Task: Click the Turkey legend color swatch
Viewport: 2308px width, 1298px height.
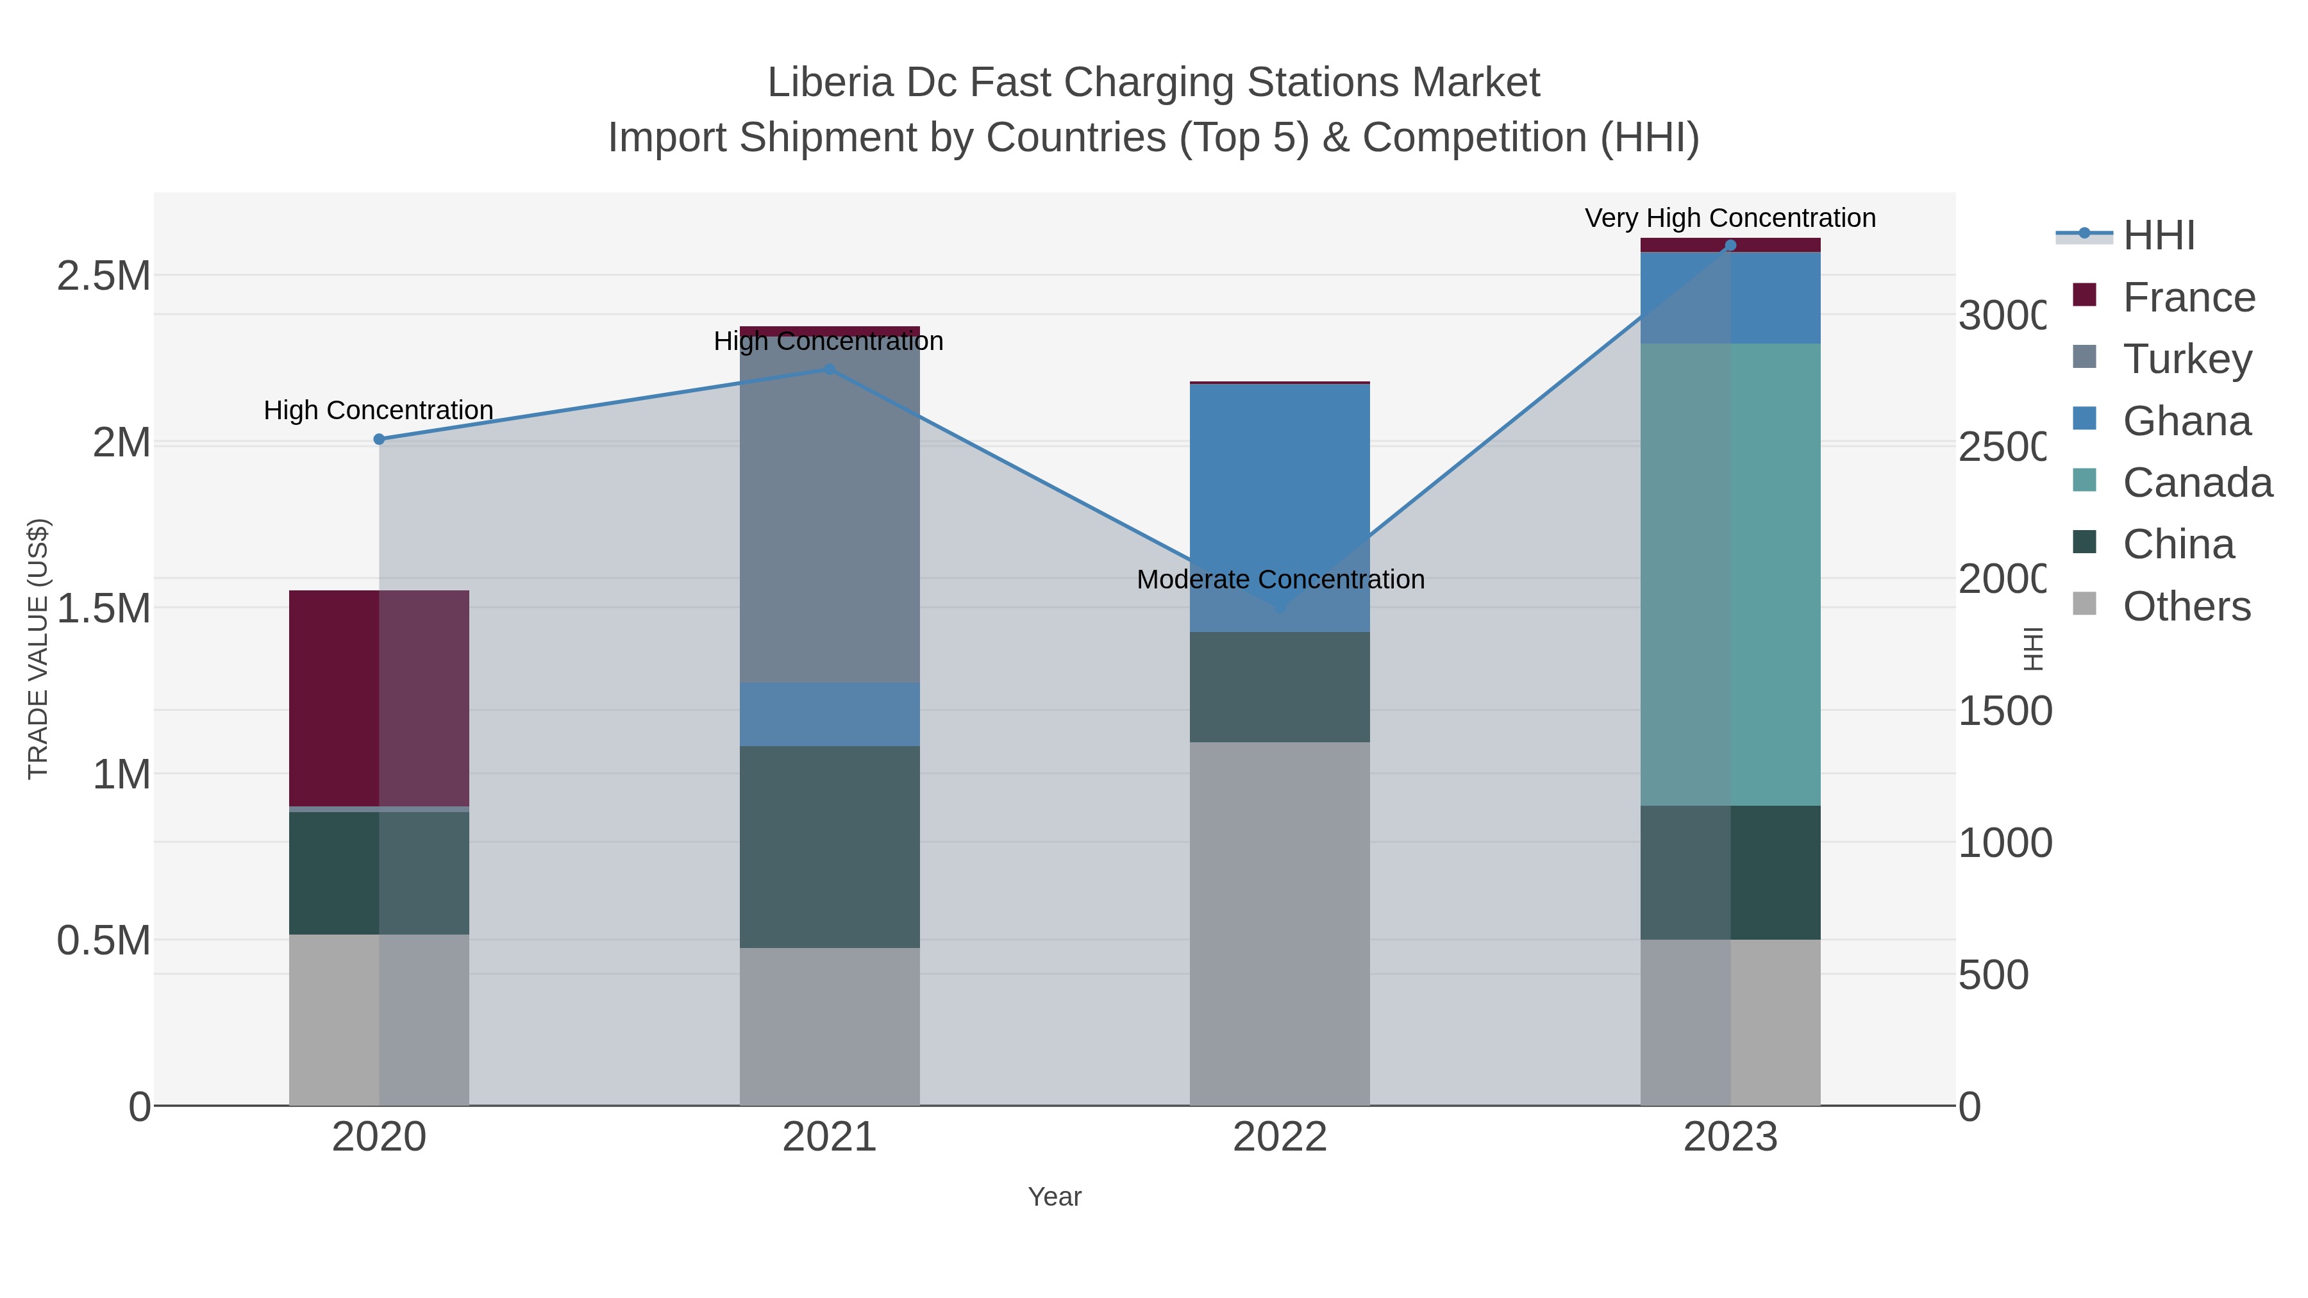Action: [x=2085, y=356]
